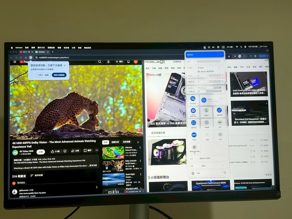The width and height of the screenshot is (292, 219).
Task: Toggle the auto rotate tile
Action: [219, 112]
